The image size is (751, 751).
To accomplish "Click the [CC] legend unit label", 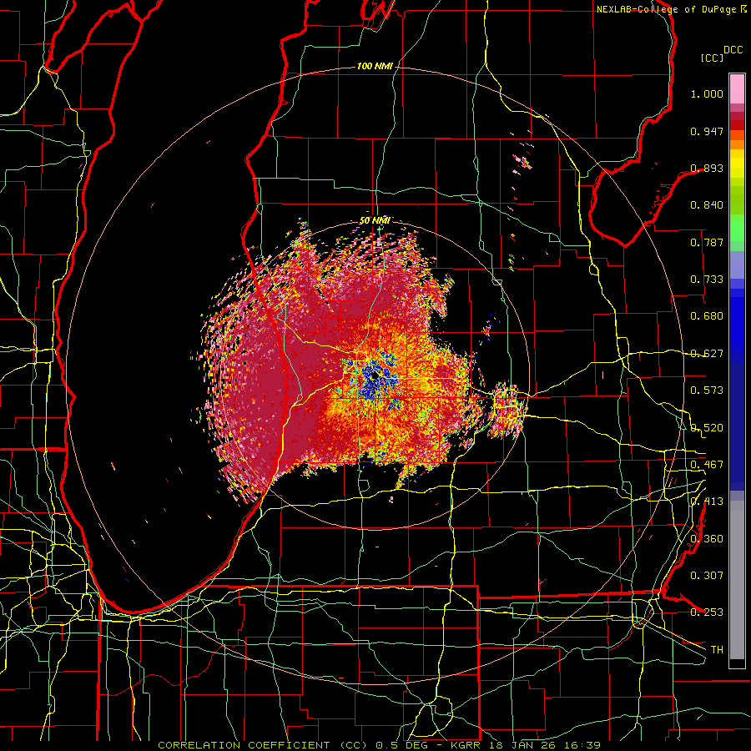I will [x=713, y=58].
